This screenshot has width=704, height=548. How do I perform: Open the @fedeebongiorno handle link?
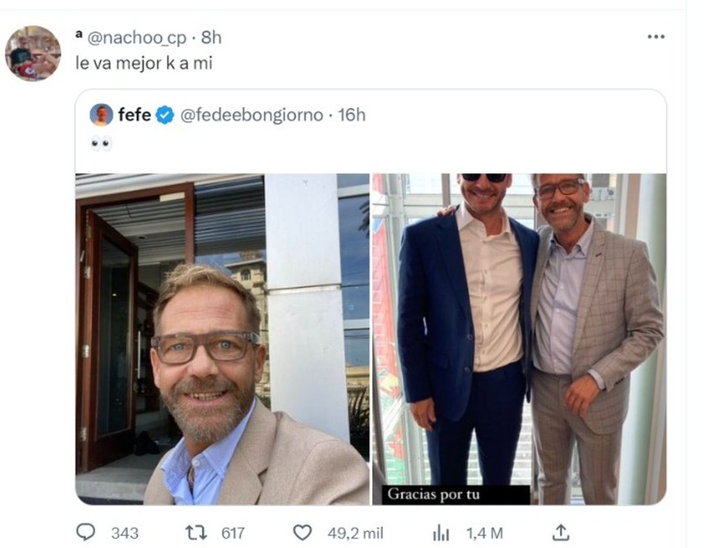pyautogui.click(x=252, y=115)
